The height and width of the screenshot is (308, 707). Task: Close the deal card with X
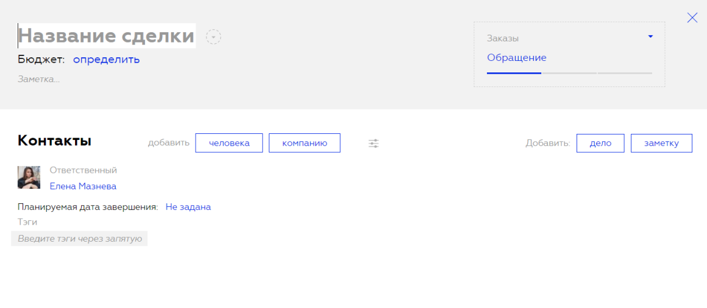click(x=692, y=18)
